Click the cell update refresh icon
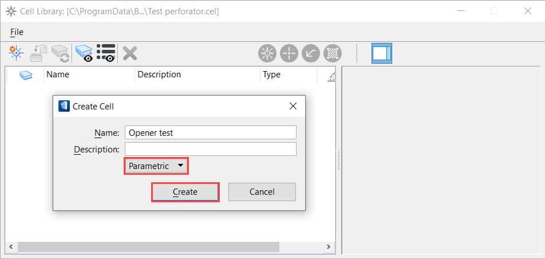This screenshot has height=259, width=545. coord(60,53)
